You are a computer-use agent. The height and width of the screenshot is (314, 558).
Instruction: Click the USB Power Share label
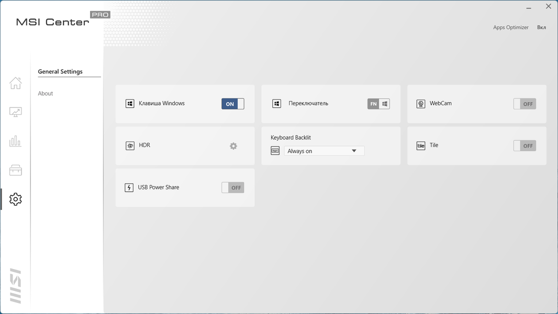pyautogui.click(x=159, y=187)
